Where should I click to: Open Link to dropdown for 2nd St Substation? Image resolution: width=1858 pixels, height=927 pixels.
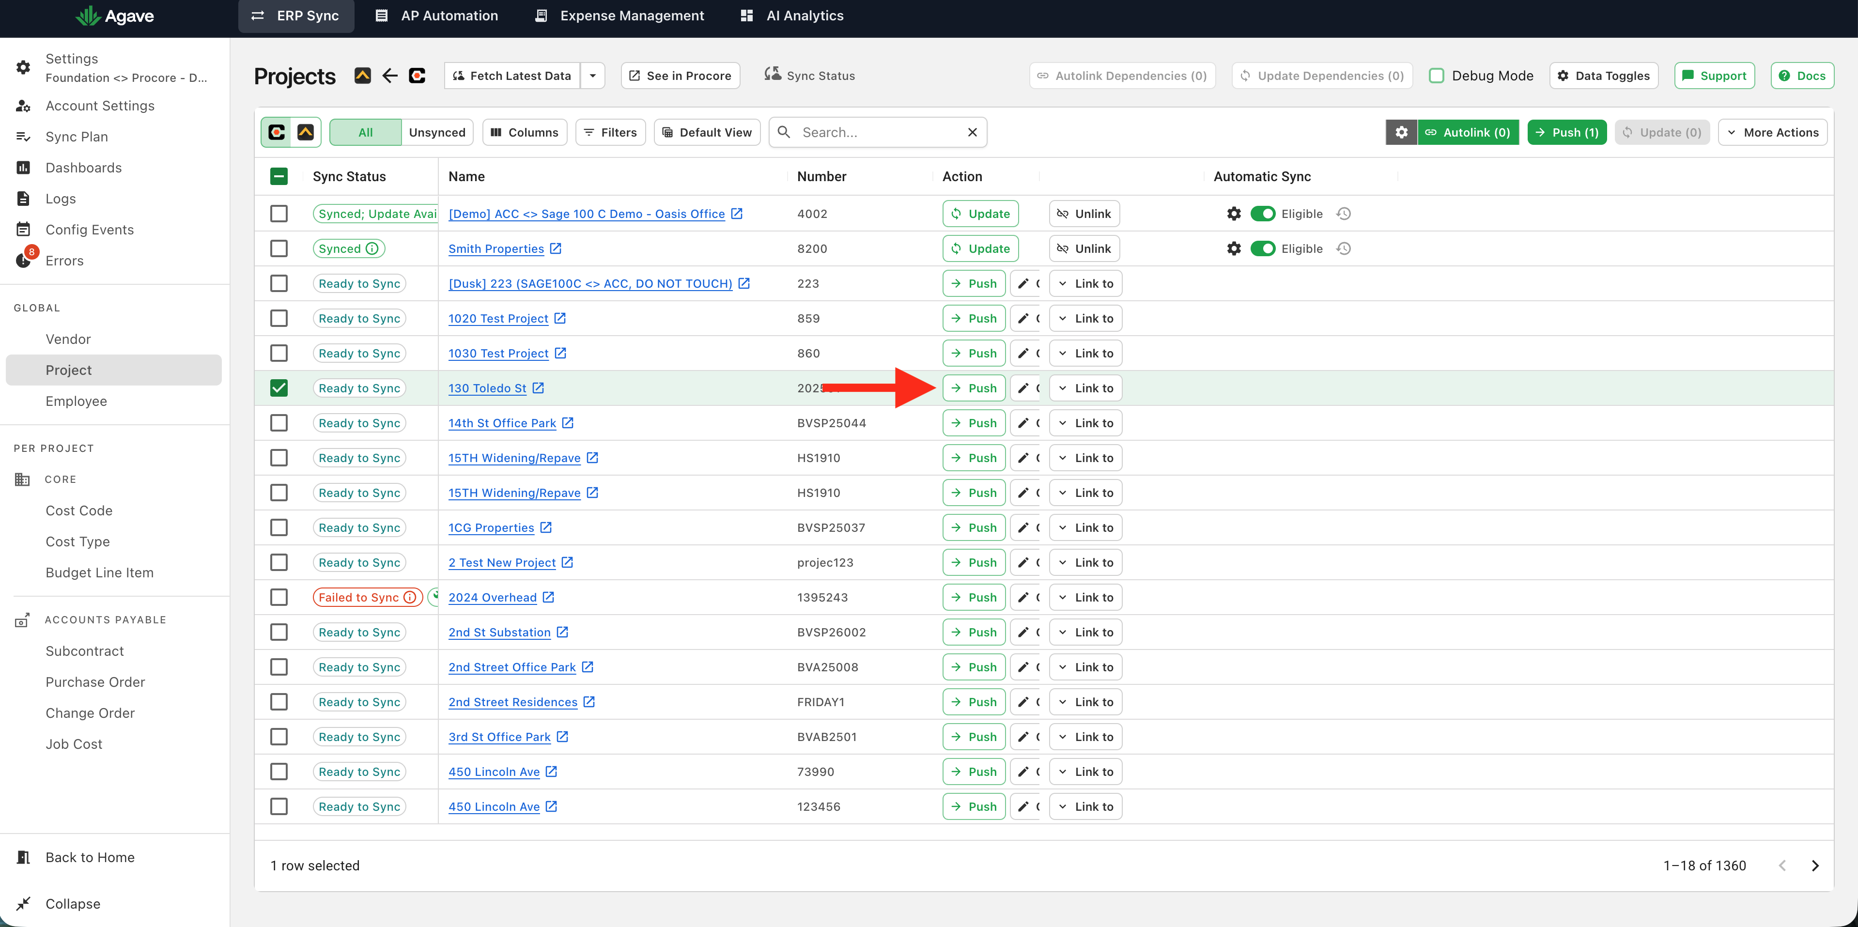pos(1085,632)
